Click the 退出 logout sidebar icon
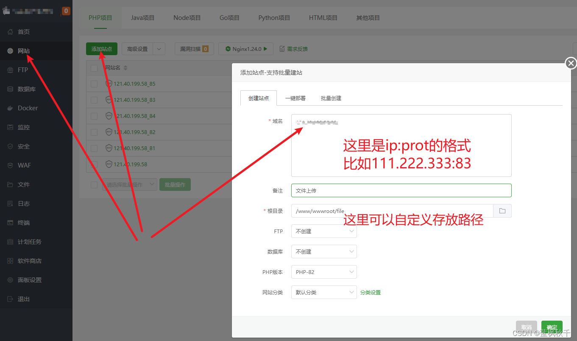577x341 pixels. coord(10,299)
